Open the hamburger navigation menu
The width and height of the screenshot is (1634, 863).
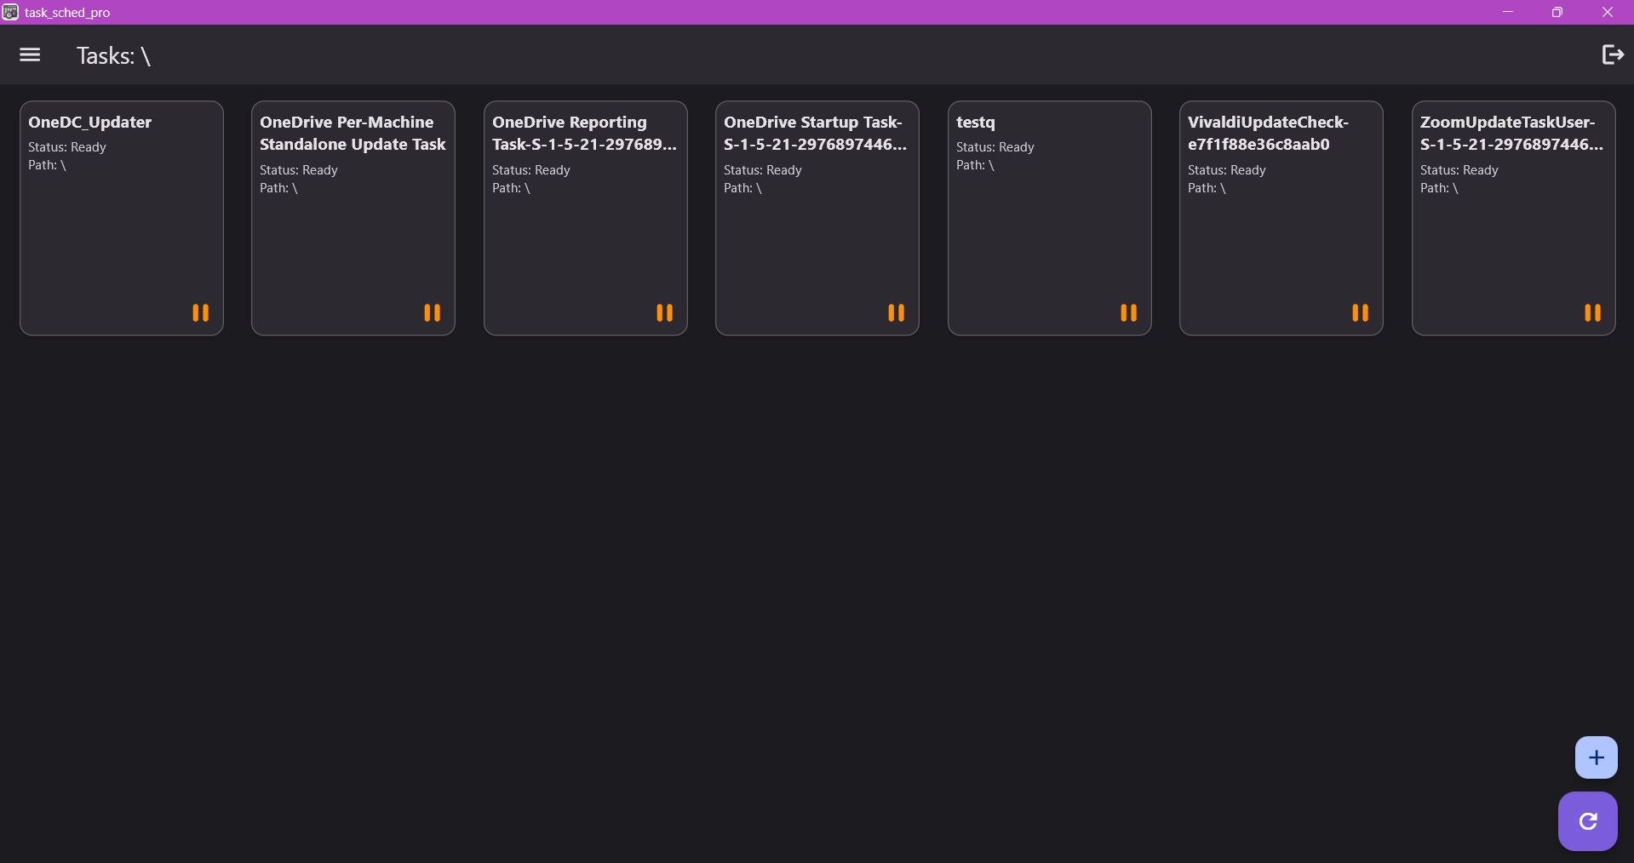pos(30,55)
